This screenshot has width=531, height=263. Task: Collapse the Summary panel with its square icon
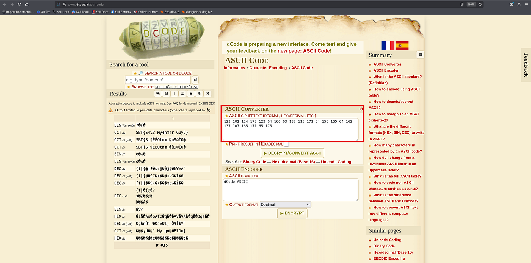(x=420, y=55)
